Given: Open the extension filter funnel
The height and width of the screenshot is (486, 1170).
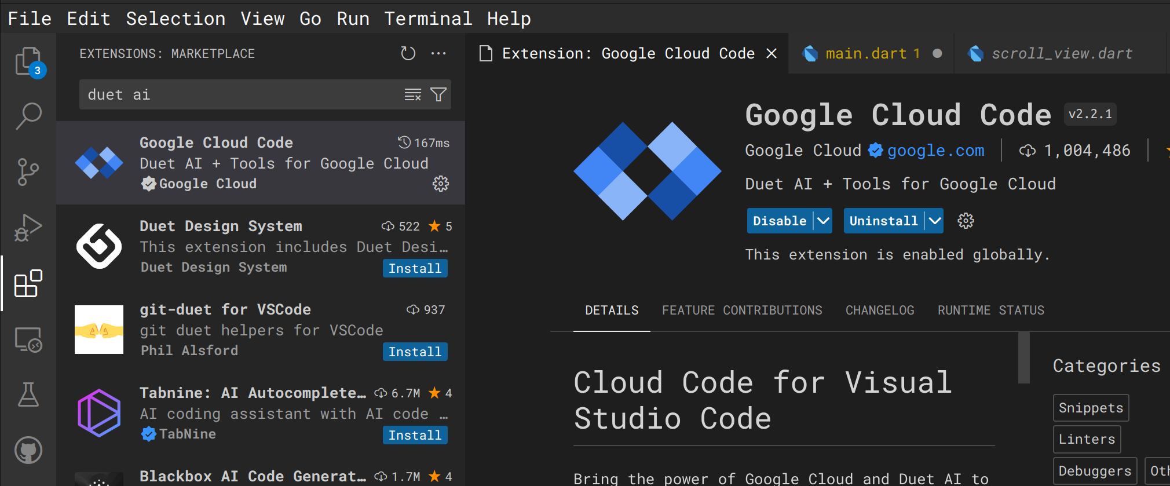Looking at the screenshot, I should click(x=438, y=94).
